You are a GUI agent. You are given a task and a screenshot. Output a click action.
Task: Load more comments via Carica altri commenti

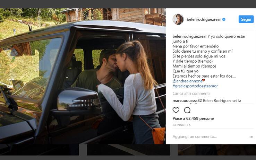(191, 94)
